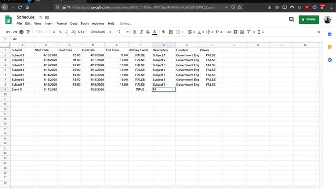The height and width of the screenshot is (189, 336).
Task: Open the Tasks side panel icon
Action: (x=330, y=60)
